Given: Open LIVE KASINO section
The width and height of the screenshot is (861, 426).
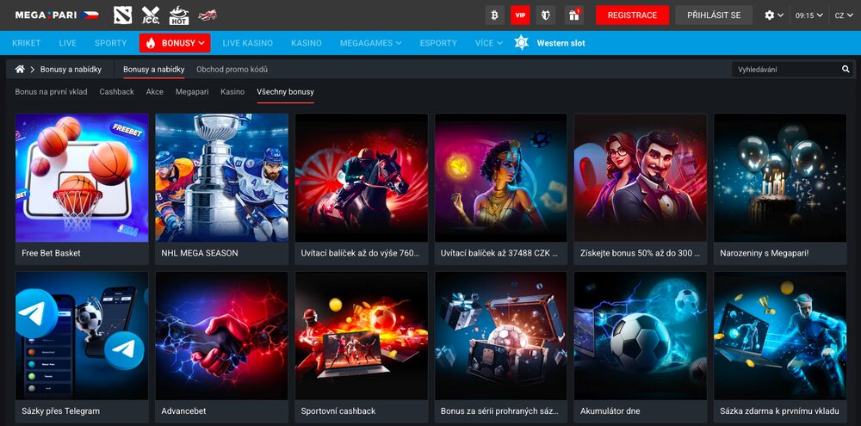Looking at the screenshot, I should pos(248,43).
